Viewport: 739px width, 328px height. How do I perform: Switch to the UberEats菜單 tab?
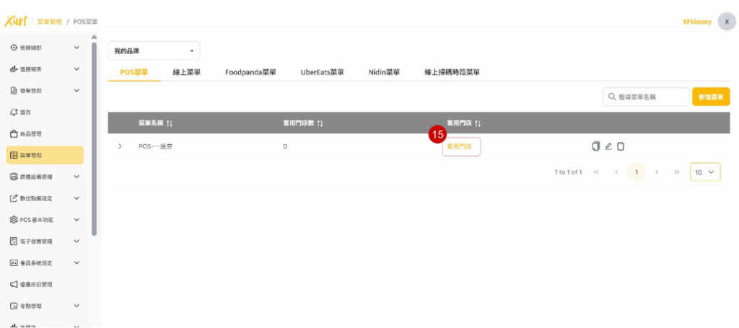(322, 72)
